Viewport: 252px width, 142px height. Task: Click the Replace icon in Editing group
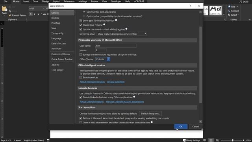(229, 11)
